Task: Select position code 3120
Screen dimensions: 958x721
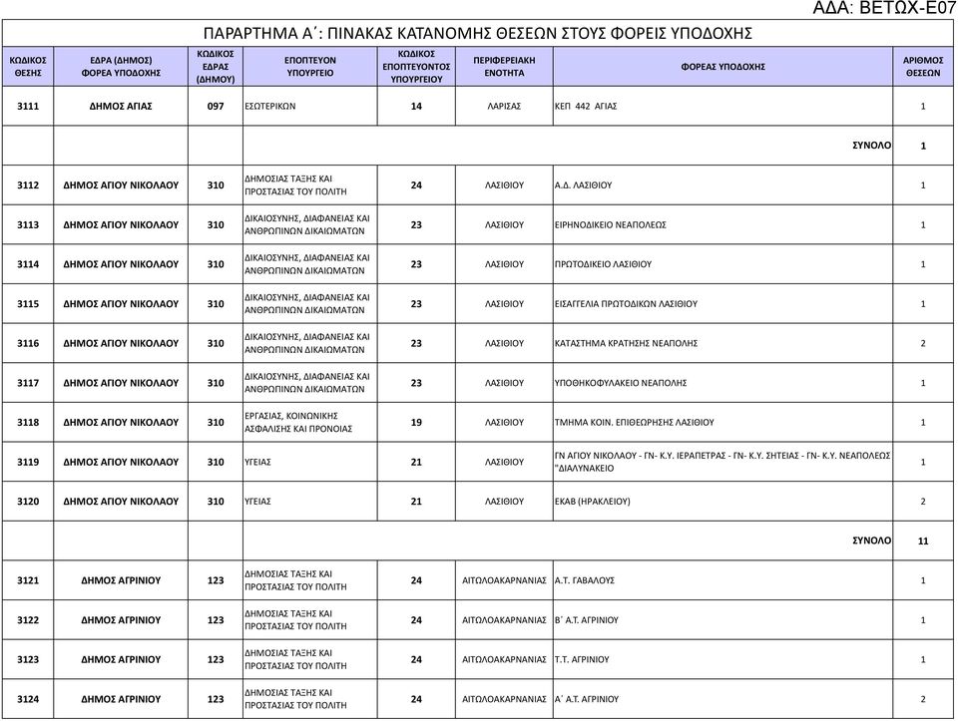Action: click(28, 502)
